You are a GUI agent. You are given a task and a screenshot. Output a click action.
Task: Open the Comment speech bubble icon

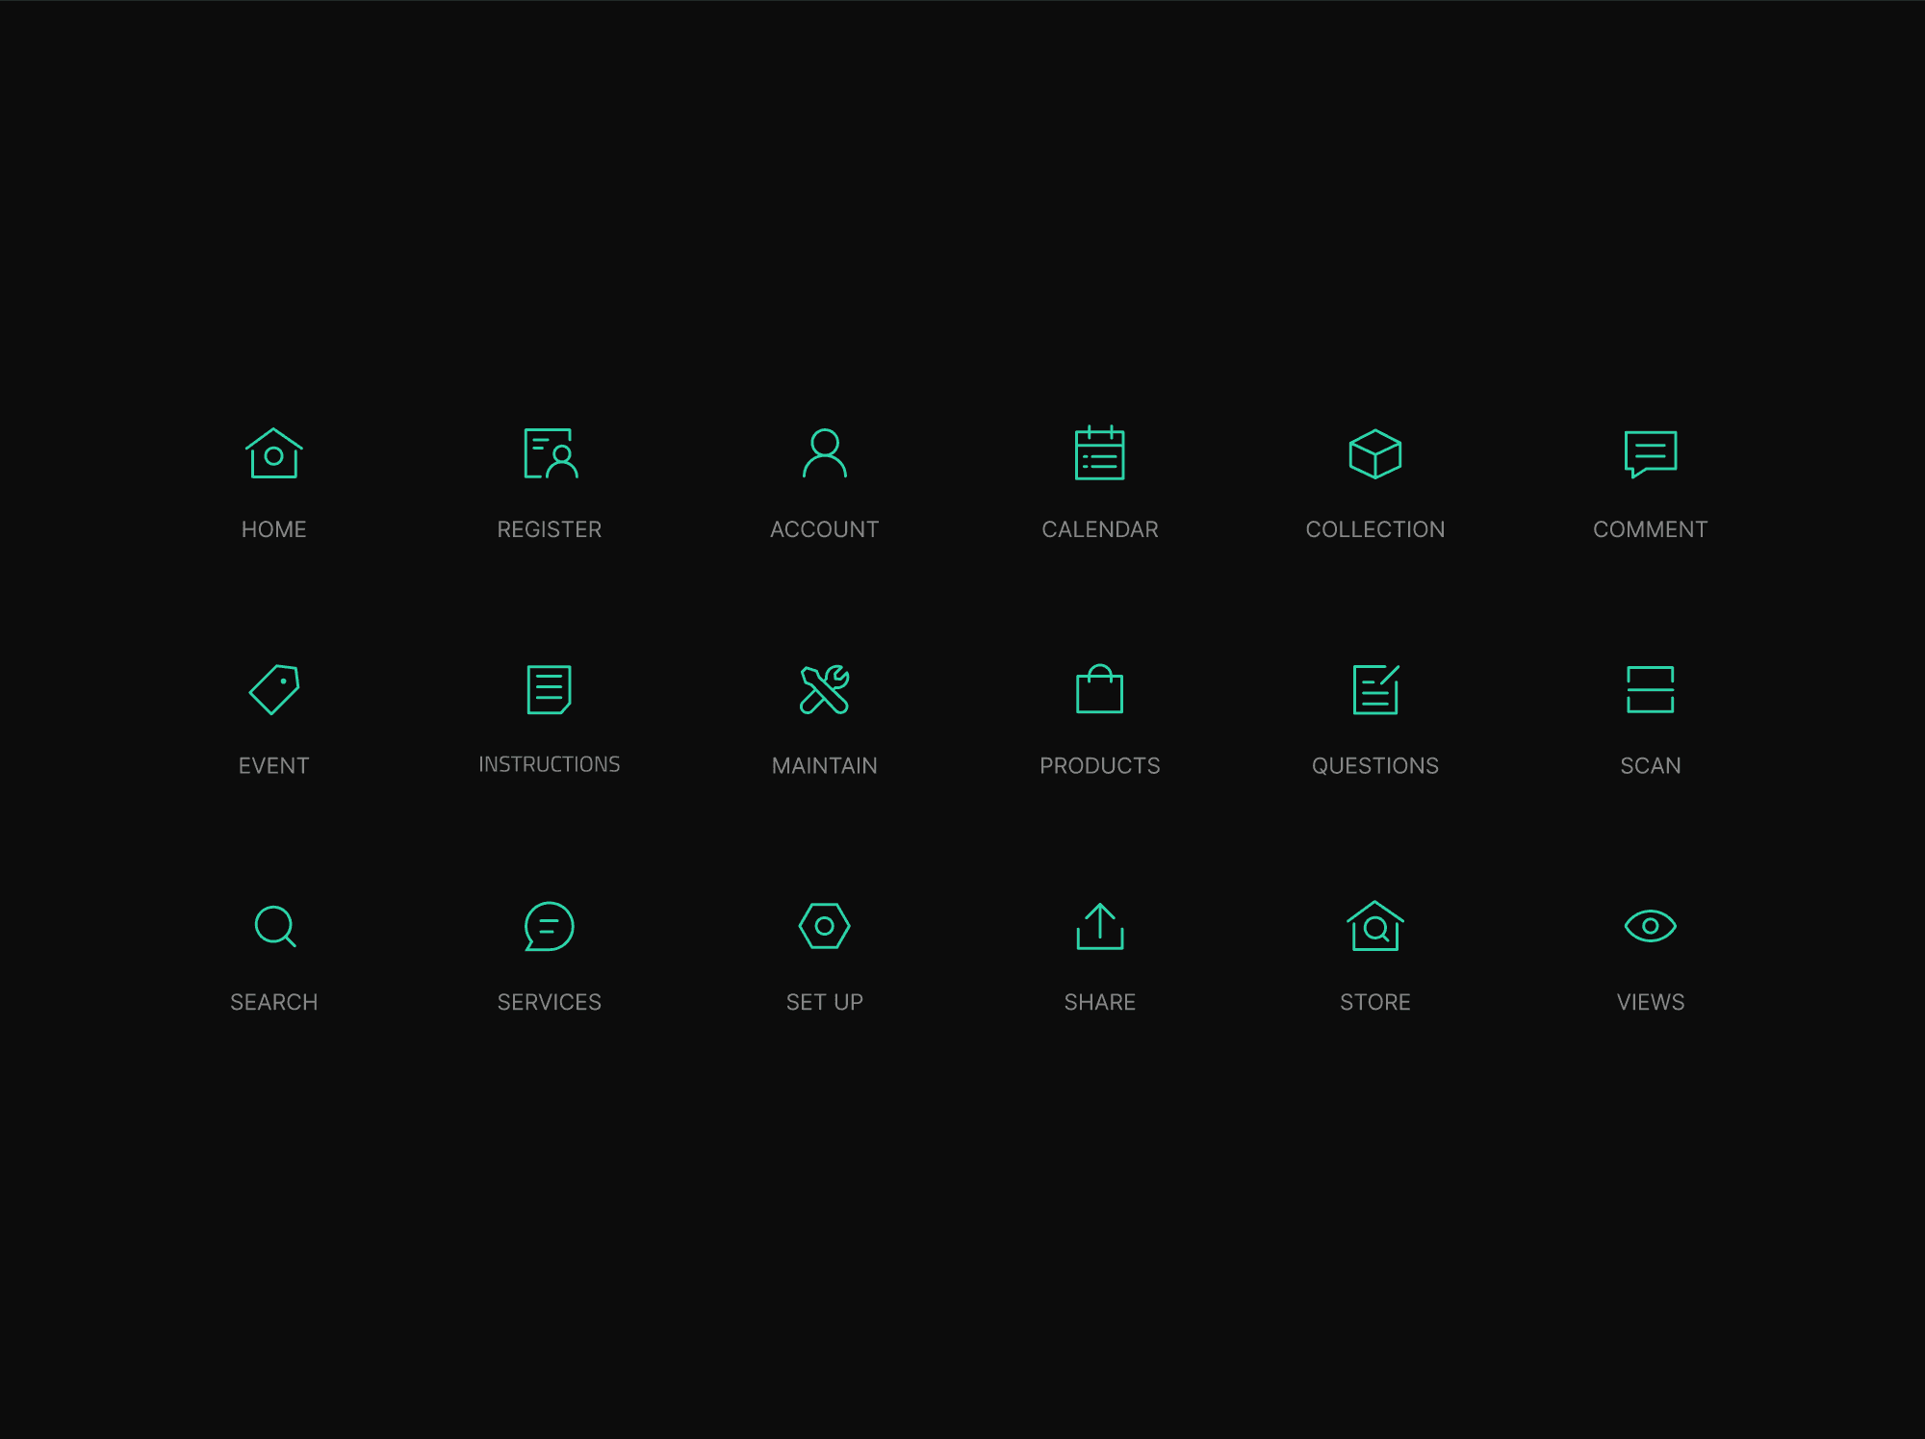(1651, 454)
